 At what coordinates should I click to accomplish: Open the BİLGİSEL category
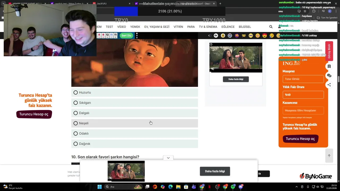tap(245, 27)
